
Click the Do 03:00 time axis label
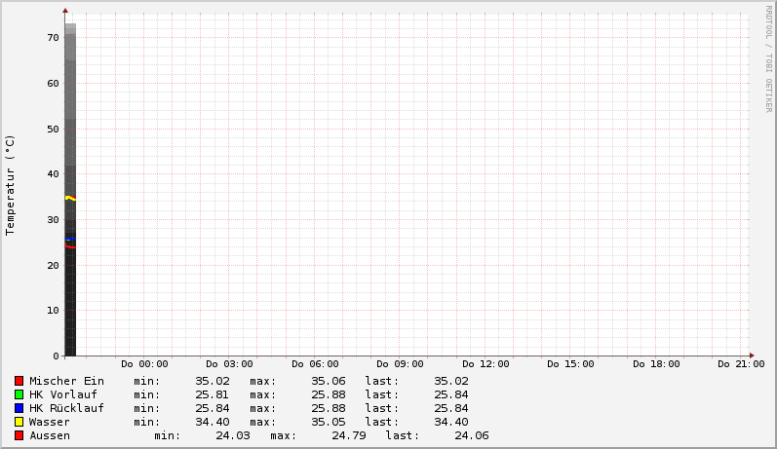click(x=229, y=364)
